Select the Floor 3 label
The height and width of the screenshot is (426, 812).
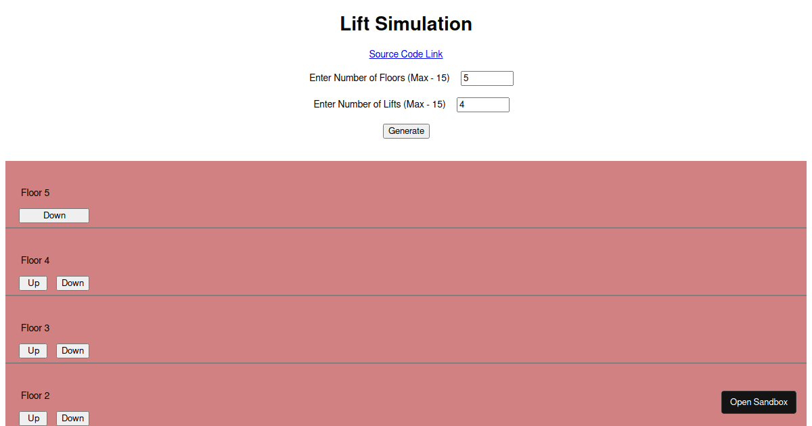click(x=35, y=328)
